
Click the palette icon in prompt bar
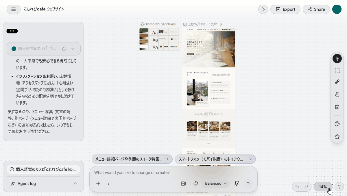coord(195,184)
